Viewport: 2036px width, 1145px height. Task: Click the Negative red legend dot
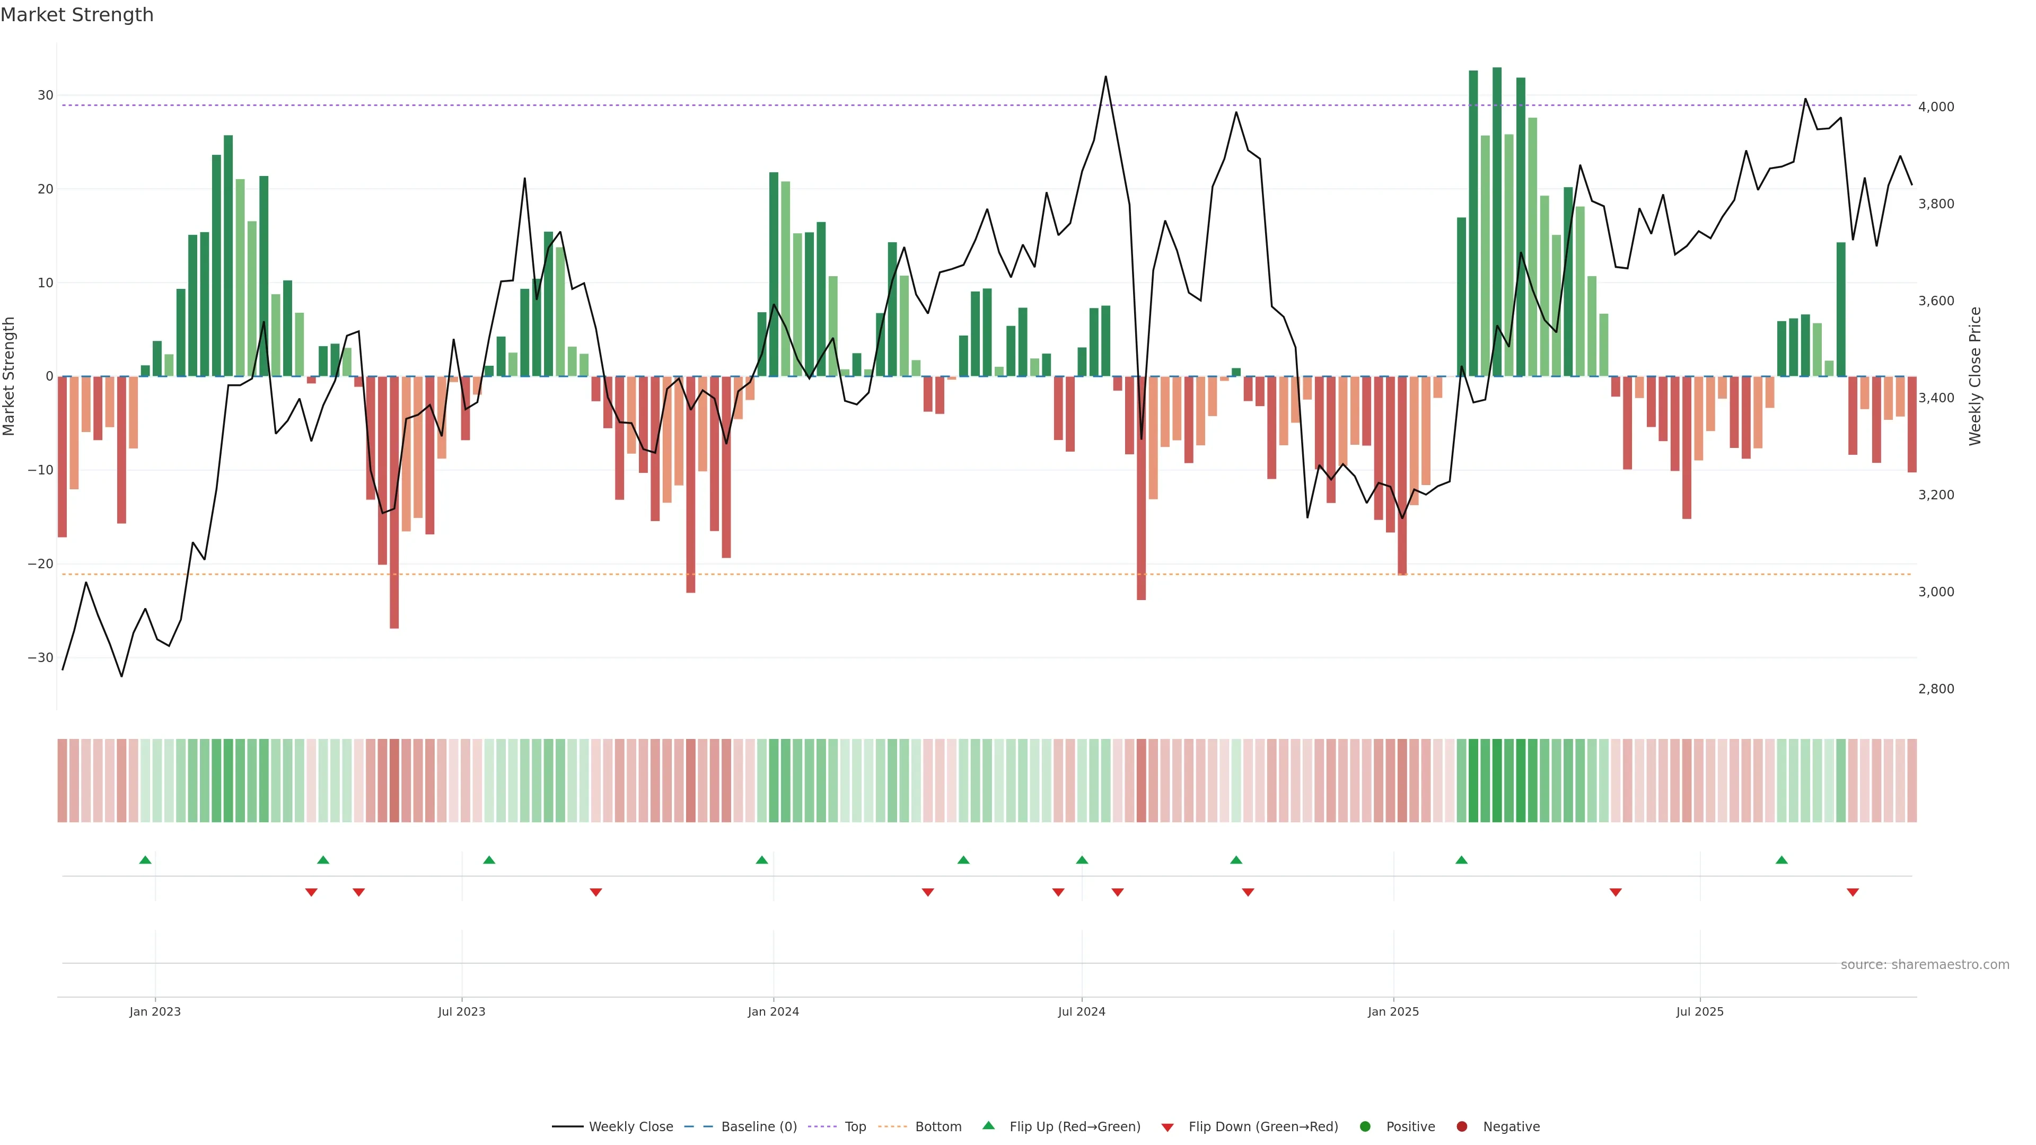point(1461,1126)
